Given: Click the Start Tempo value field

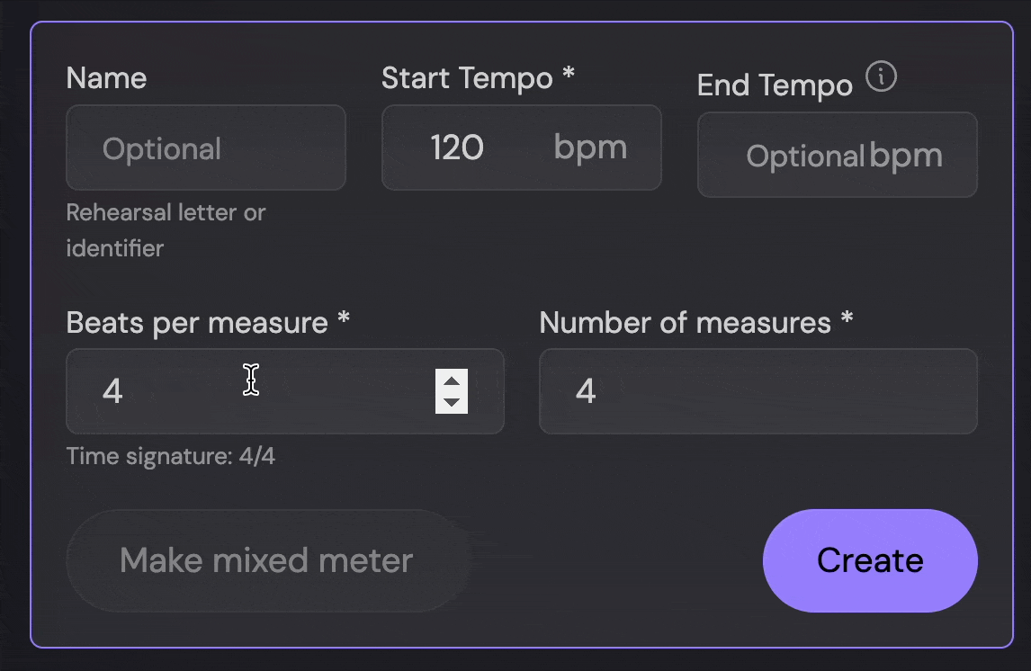Looking at the screenshot, I should 468,148.
